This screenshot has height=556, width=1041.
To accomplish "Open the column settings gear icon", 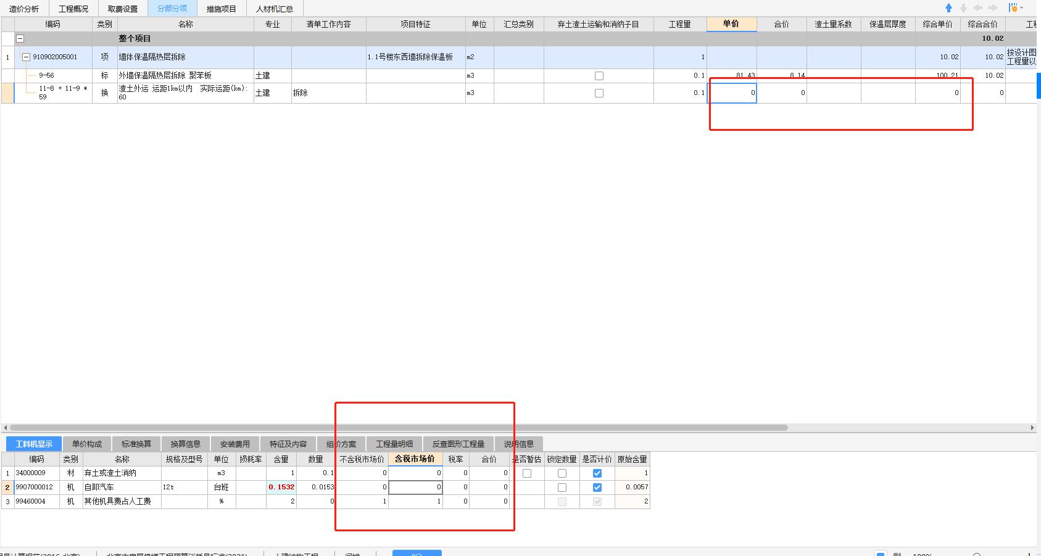I will [x=1013, y=8].
